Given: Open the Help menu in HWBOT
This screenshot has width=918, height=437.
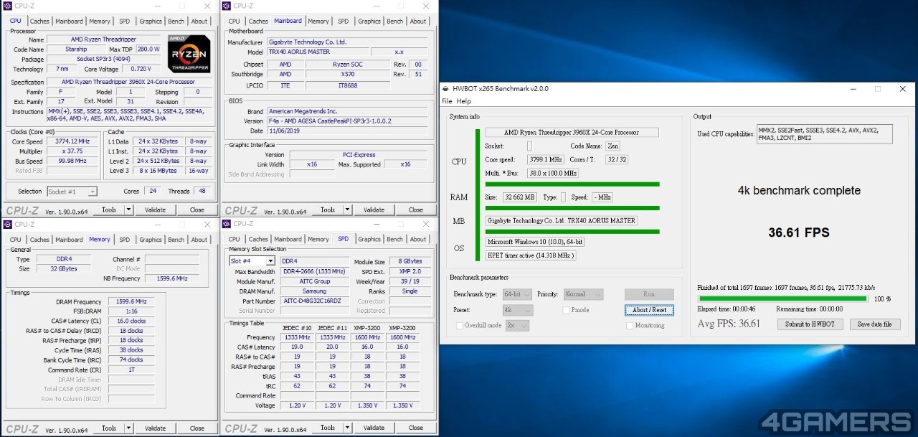Looking at the screenshot, I should coord(464,101).
